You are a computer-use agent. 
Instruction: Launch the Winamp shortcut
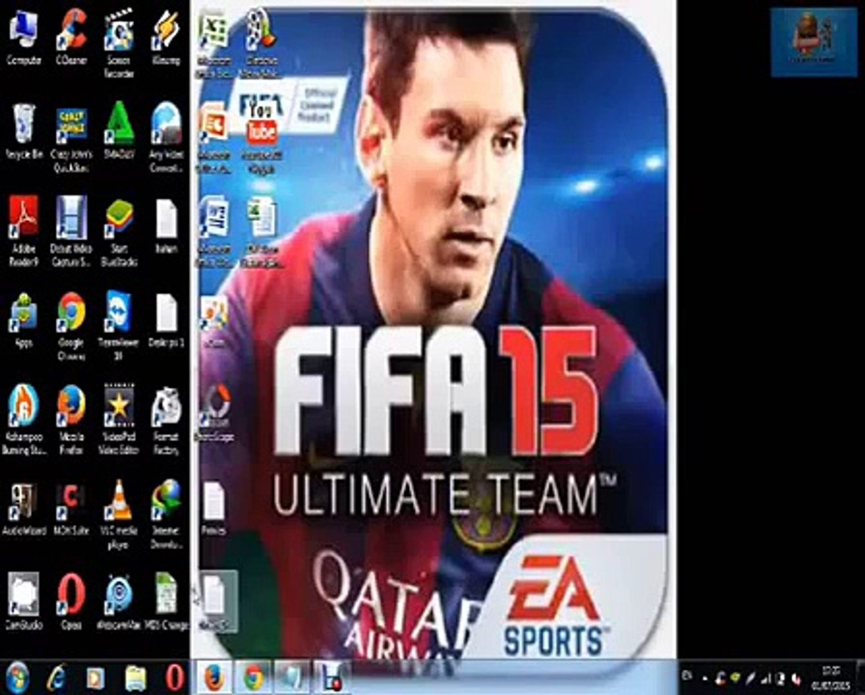click(166, 37)
